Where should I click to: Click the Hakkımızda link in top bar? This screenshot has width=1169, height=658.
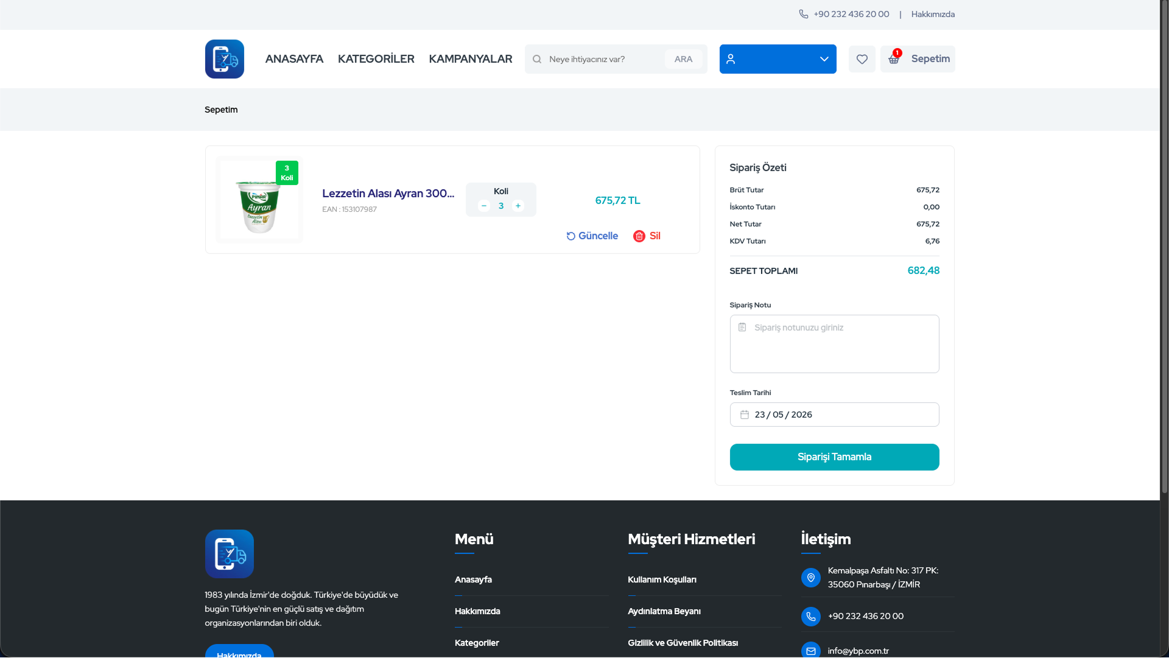click(933, 14)
